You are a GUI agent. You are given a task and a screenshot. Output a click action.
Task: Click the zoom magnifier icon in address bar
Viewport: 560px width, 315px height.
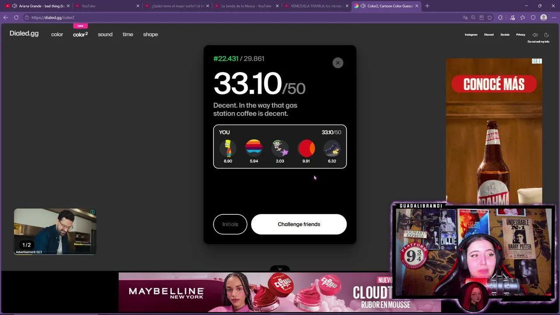pos(473,17)
